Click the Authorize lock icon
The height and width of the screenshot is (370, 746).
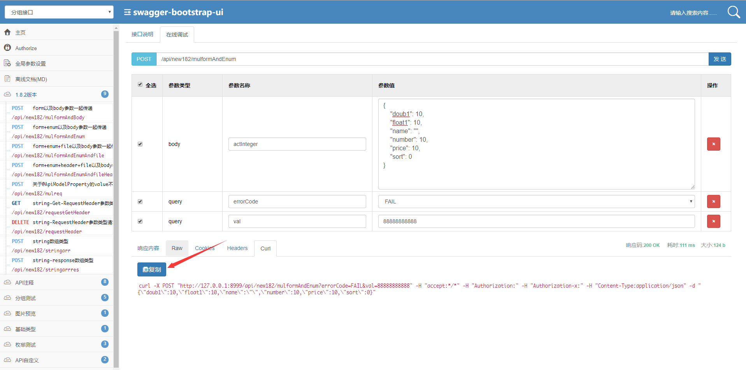[x=7, y=47]
